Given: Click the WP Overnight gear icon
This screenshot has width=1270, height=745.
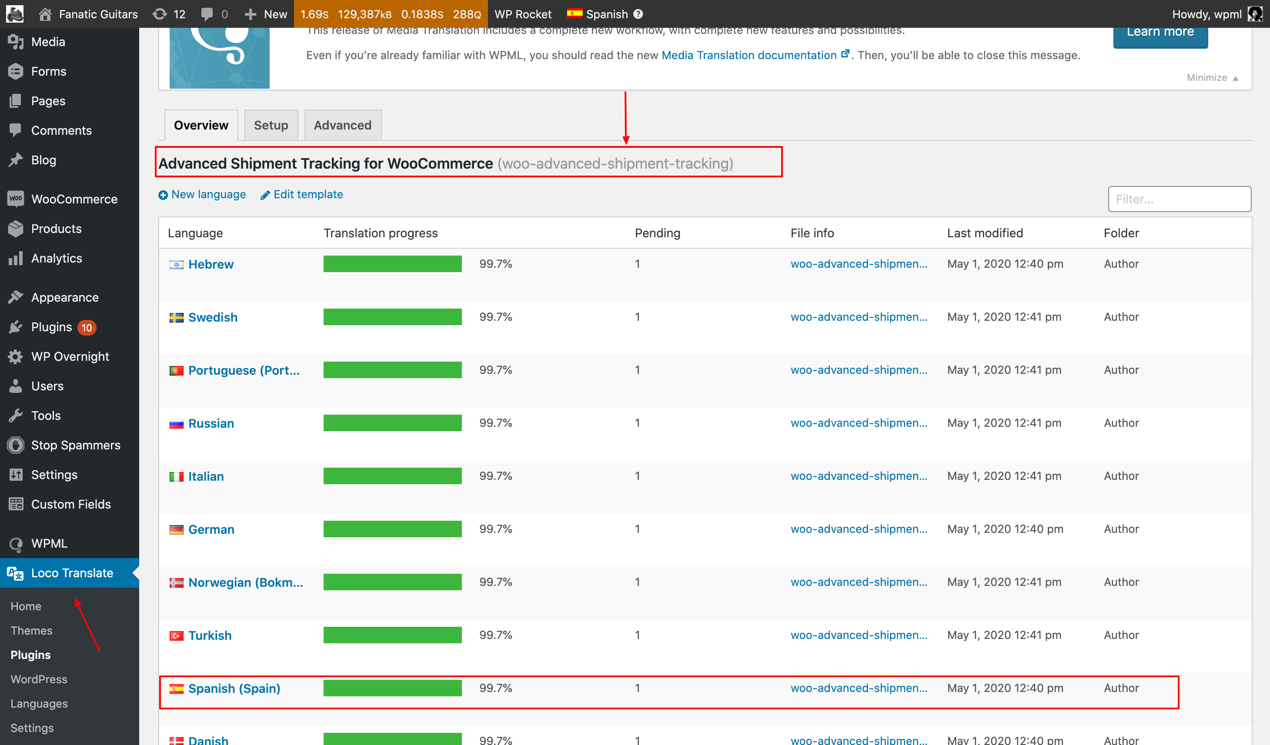Looking at the screenshot, I should coord(16,356).
